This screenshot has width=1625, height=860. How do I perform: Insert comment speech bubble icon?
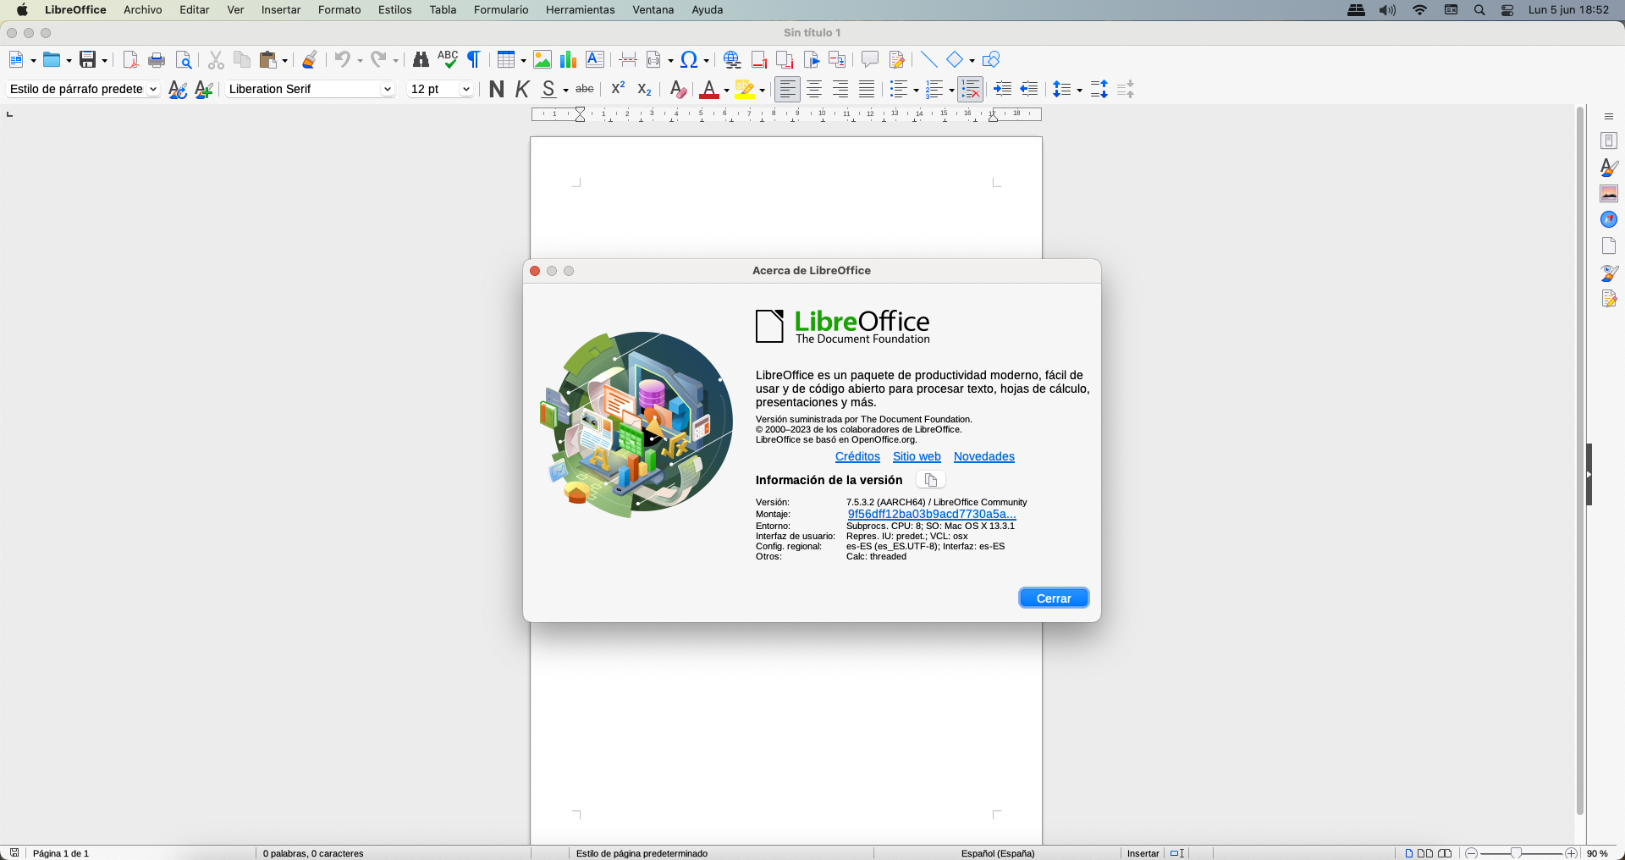tap(869, 59)
